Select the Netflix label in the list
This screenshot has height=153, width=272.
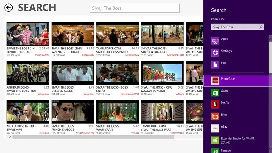pyautogui.click(x=225, y=103)
